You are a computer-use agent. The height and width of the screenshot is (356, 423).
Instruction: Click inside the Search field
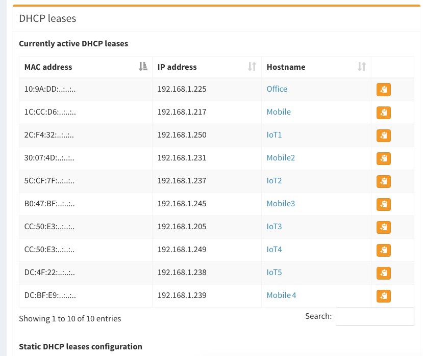coord(375,316)
